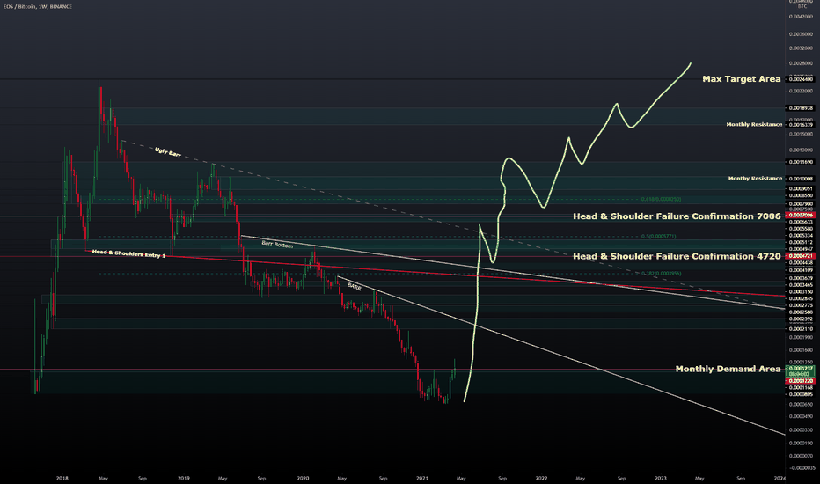
Task: Click the BARR label on lower trendline
Action: tap(354, 287)
